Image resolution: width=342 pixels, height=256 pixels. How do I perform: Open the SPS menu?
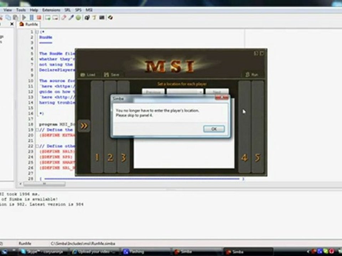[x=78, y=10]
